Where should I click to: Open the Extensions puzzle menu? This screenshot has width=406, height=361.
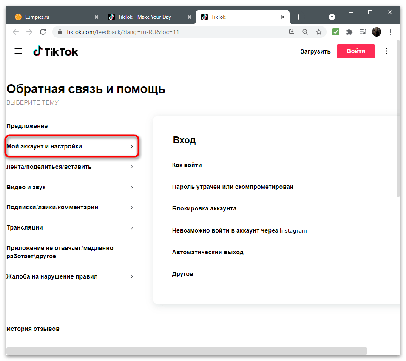tap(349, 32)
